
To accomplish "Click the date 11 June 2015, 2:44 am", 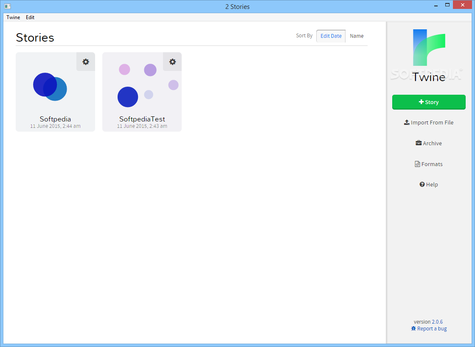I will pyautogui.click(x=55, y=126).
